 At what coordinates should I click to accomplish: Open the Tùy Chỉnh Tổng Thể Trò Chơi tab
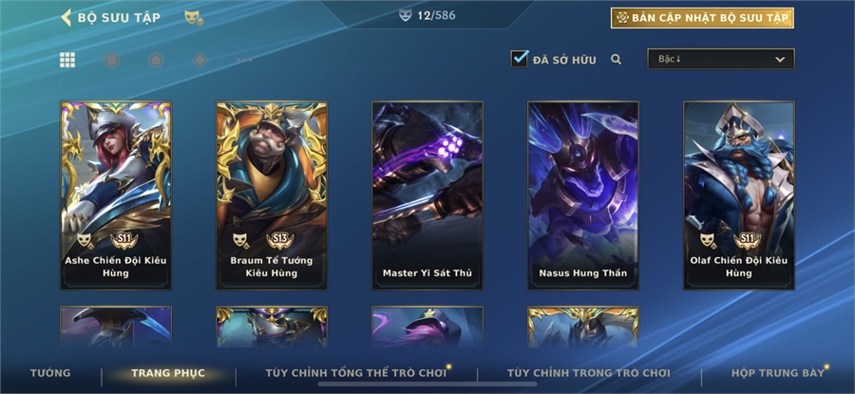(x=356, y=373)
